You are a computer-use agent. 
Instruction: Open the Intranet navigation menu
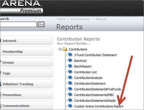(26, 40)
